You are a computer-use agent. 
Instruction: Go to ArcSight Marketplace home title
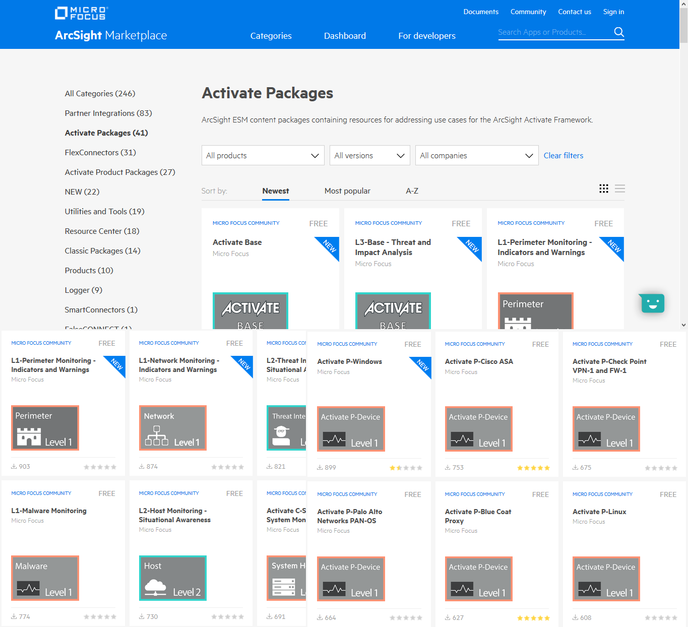tap(111, 35)
